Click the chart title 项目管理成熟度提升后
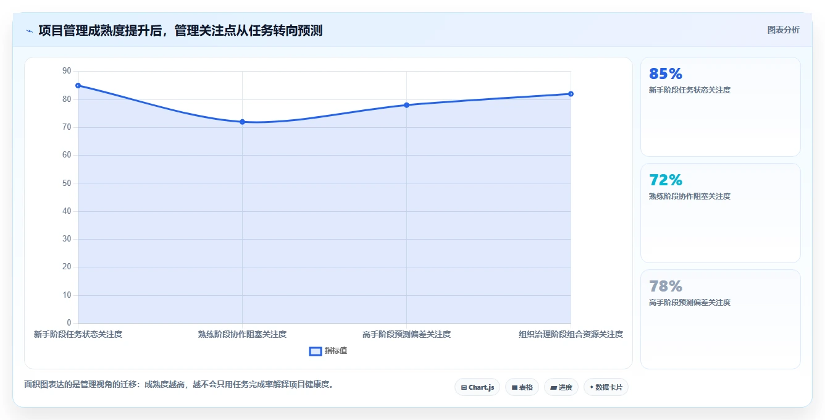This screenshot has height=420, width=825. pyautogui.click(x=180, y=30)
